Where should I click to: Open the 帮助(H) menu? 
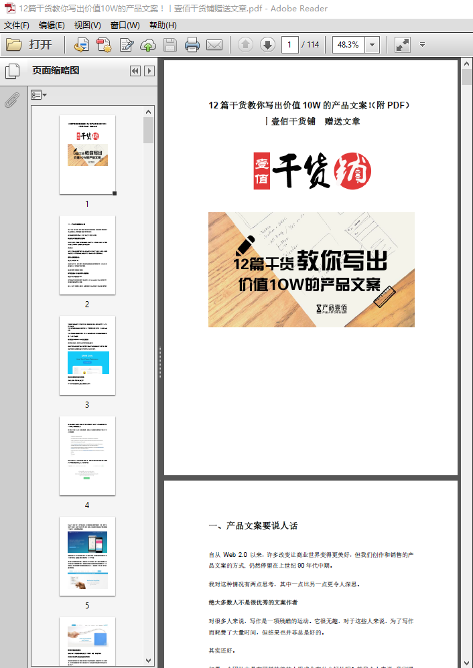[x=163, y=25]
